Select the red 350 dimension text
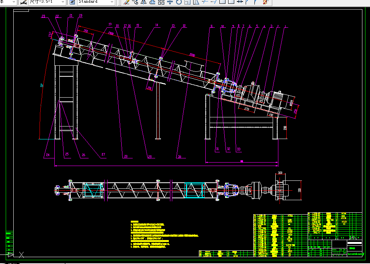Image resolution: width=370 pixels, height=264 pixels. (86, 31)
